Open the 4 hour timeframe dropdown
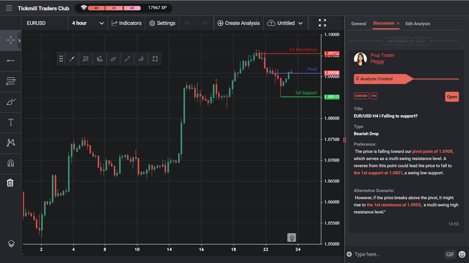The height and width of the screenshot is (263, 469). (x=88, y=23)
